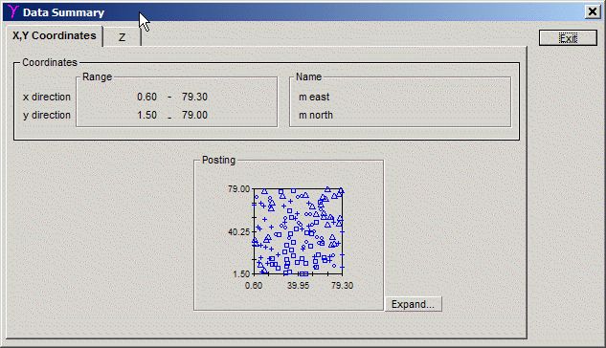Image resolution: width=606 pixels, height=348 pixels.
Task: Click the y minimum value 1.50 in Range
Action: point(146,115)
